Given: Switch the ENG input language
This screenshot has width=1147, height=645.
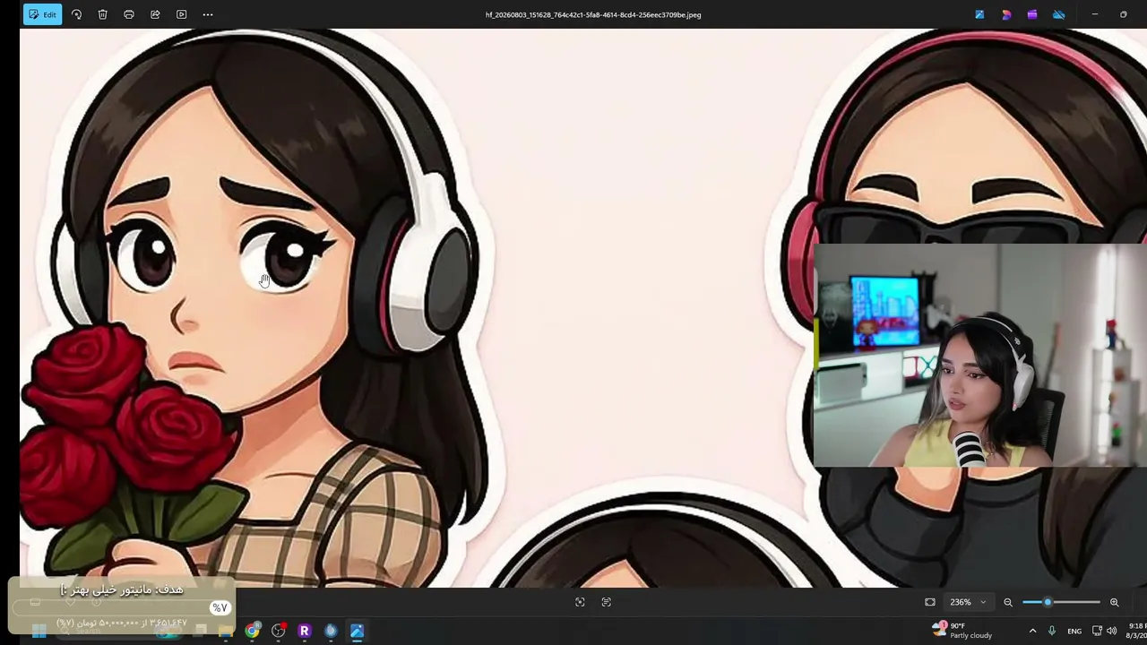Looking at the screenshot, I should 1074,631.
